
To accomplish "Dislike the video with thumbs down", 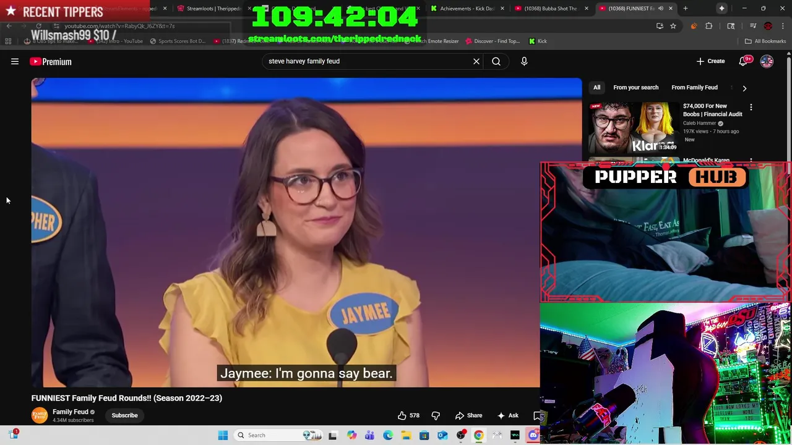I will point(436,415).
